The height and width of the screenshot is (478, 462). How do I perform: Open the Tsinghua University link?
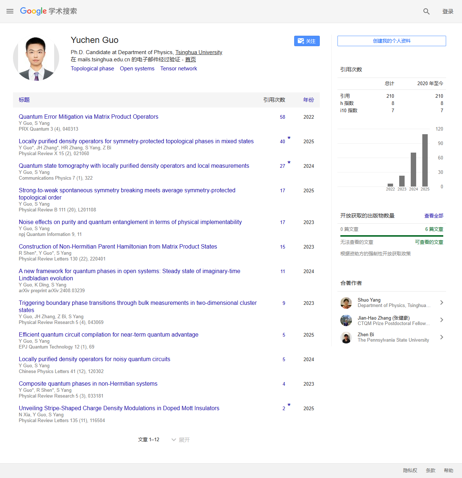pos(199,52)
